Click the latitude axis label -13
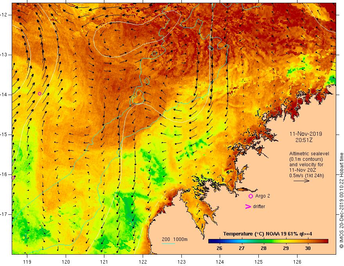This screenshot has height=266, width=344. tap(4, 55)
